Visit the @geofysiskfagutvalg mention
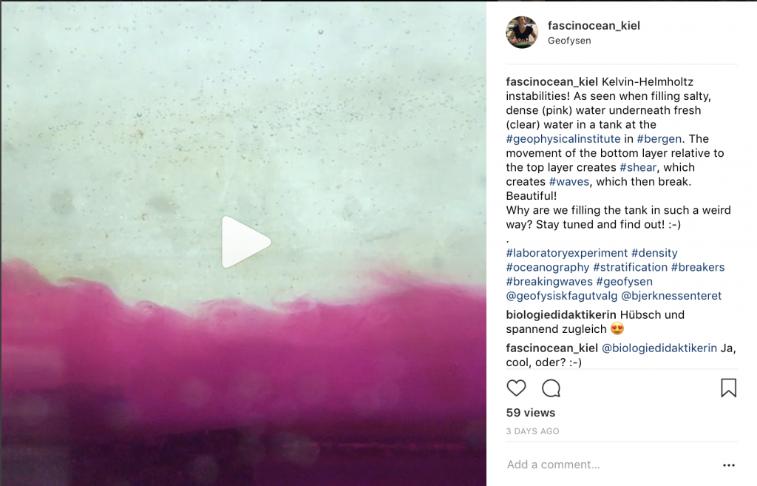The height and width of the screenshot is (486, 757). (562, 296)
